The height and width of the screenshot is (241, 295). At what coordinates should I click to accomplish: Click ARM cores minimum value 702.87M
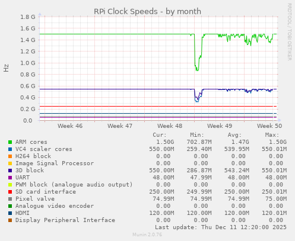click(x=199, y=142)
